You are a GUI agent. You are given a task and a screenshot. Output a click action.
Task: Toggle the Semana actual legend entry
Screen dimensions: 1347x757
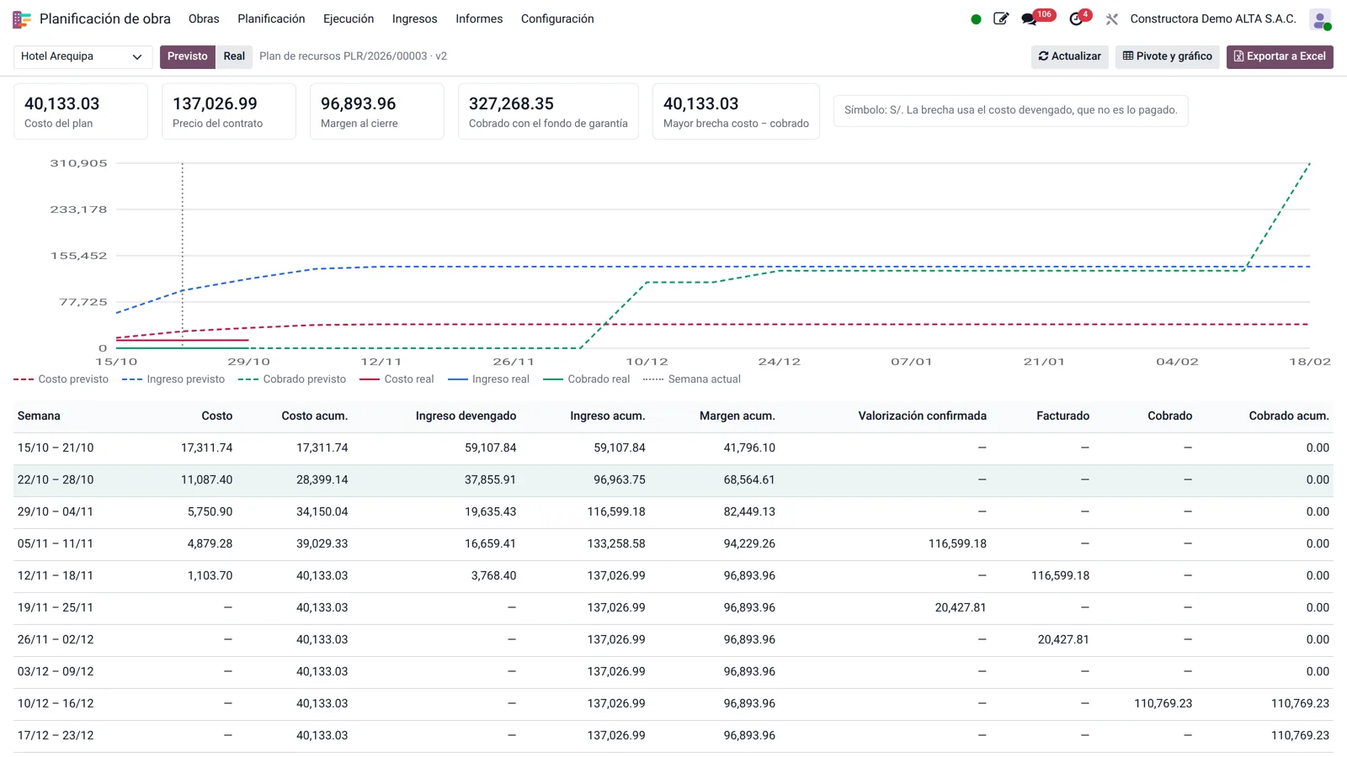(692, 379)
